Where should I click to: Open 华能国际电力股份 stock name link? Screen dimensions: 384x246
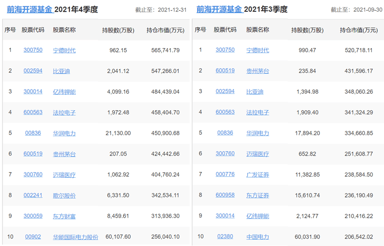[x=75, y=237]
